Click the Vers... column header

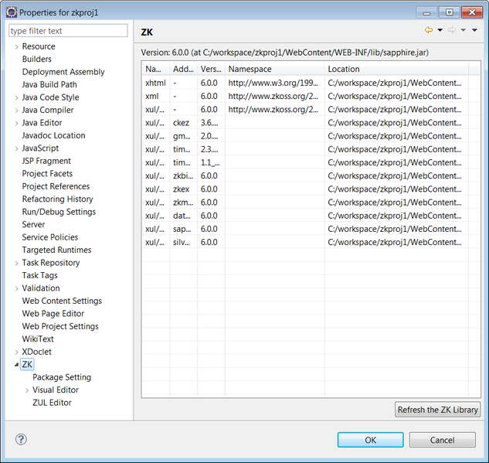pyautogui.click(x=211, y=69)
